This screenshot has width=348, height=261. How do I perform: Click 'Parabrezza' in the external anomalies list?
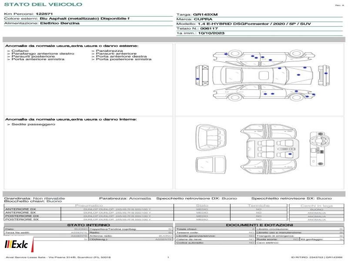point(107,51)
